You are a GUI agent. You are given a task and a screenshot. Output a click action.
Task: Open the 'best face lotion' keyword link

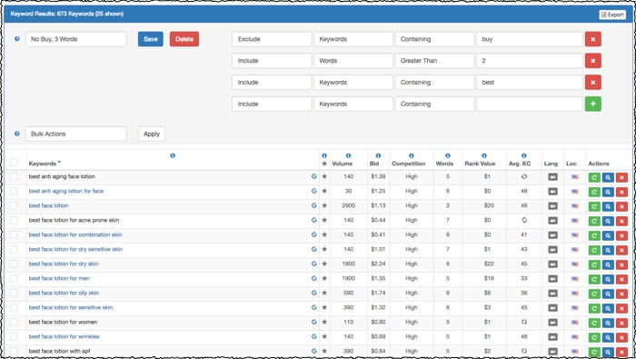click(x=48, y=205)
